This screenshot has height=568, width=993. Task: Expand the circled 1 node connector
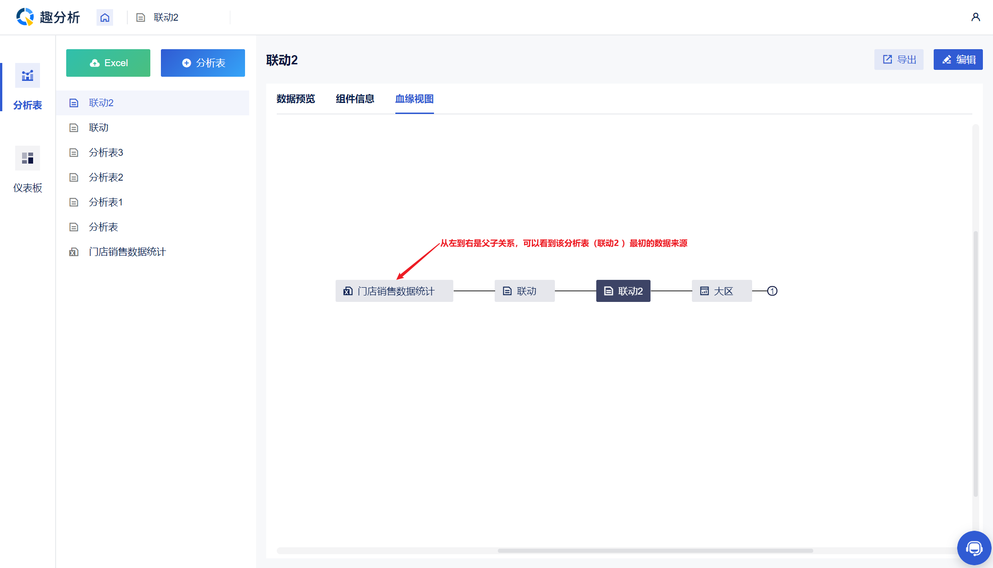pyautogui.click(x=772, y=291)
